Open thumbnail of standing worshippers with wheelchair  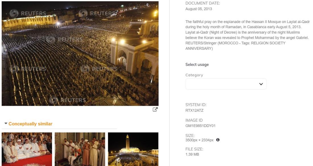(x=80, y=149)
